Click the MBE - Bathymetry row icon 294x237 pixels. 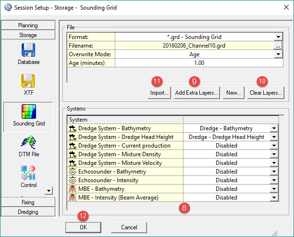coord(73,189)
